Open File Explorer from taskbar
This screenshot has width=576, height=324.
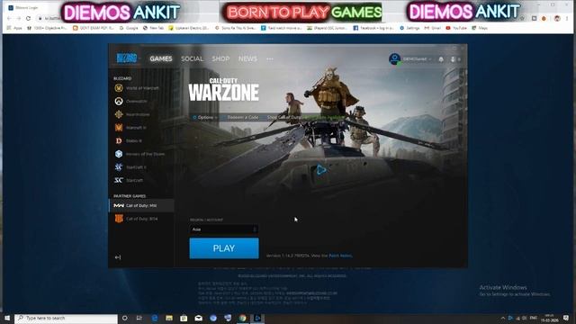pos(169,318)
